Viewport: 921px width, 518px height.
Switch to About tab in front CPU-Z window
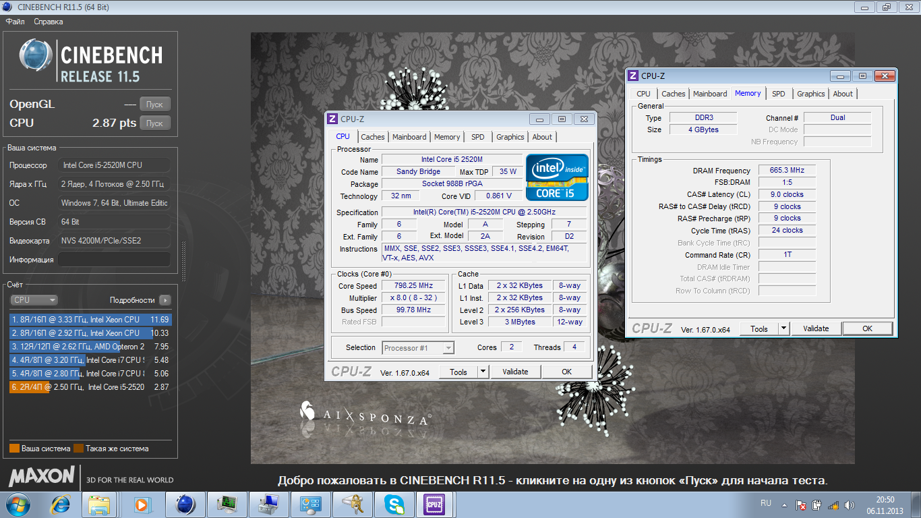542,137
